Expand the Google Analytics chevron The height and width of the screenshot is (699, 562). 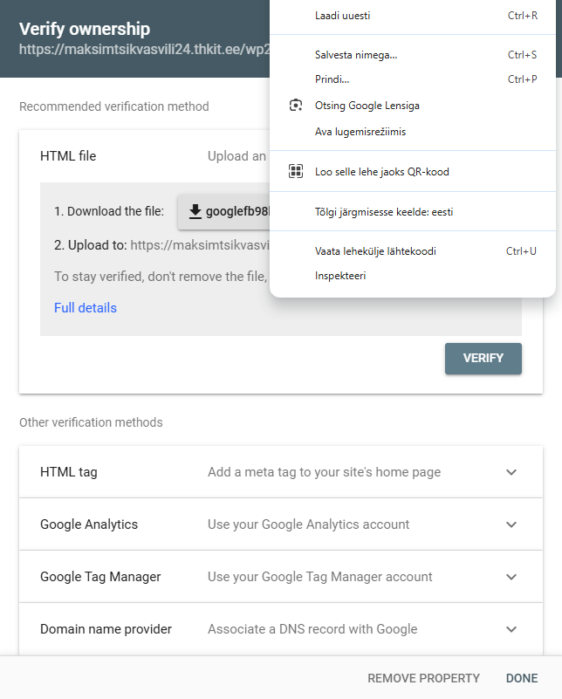(x=511, y=524)
